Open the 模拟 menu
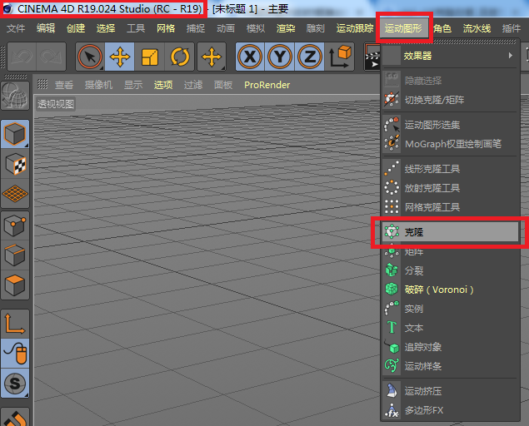Image resolution: width=529 pixels, height=426 pixels. point(256,28)
